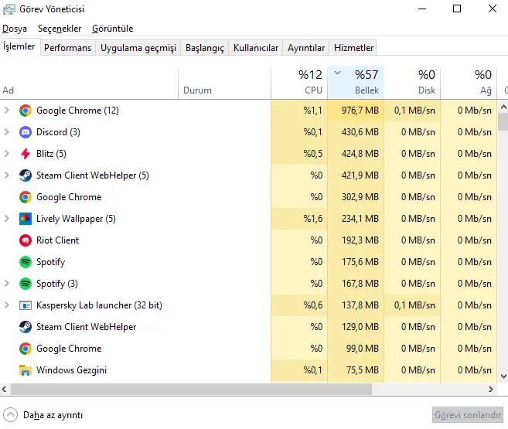Screen dimensions: 508x429
Task: Click the Discord (3) icon
Action: pos(26,132)
